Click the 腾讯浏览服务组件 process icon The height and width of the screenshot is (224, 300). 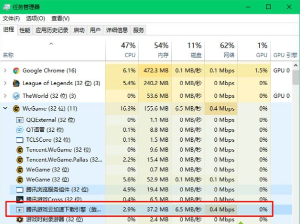coord(19,189)
